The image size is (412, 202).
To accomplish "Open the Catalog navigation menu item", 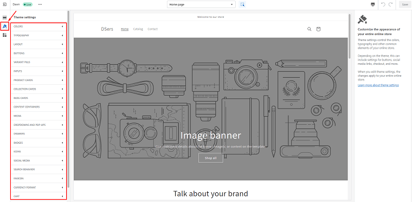I will (x=138, y=29).
